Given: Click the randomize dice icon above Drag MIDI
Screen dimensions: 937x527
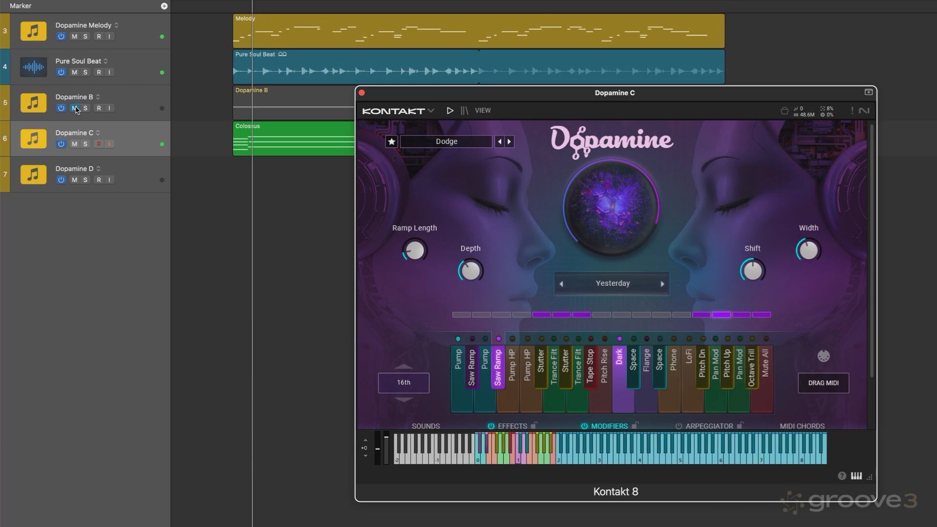Looking at the screenshot, I should coord(823,356).
